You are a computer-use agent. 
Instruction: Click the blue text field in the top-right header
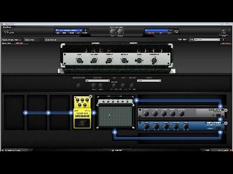tap(157, 30)
